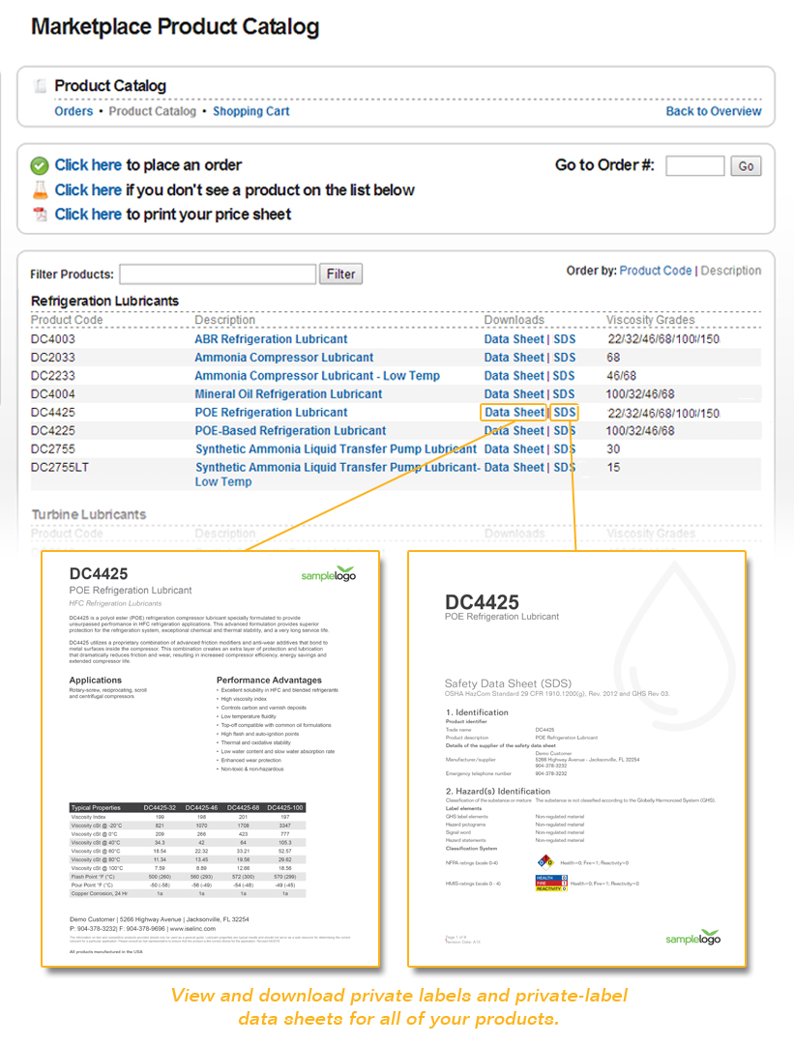Click the flask icon for missing products
The height and width of the screenshot is (1044, 794).
point(40,189)
